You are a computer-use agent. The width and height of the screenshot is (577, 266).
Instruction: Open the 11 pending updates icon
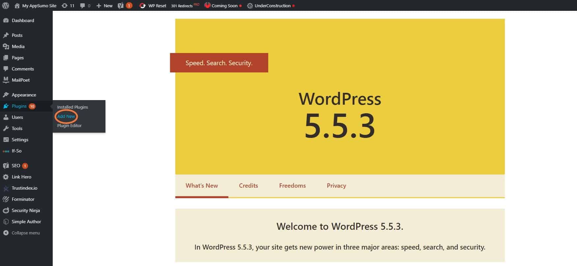68,6
